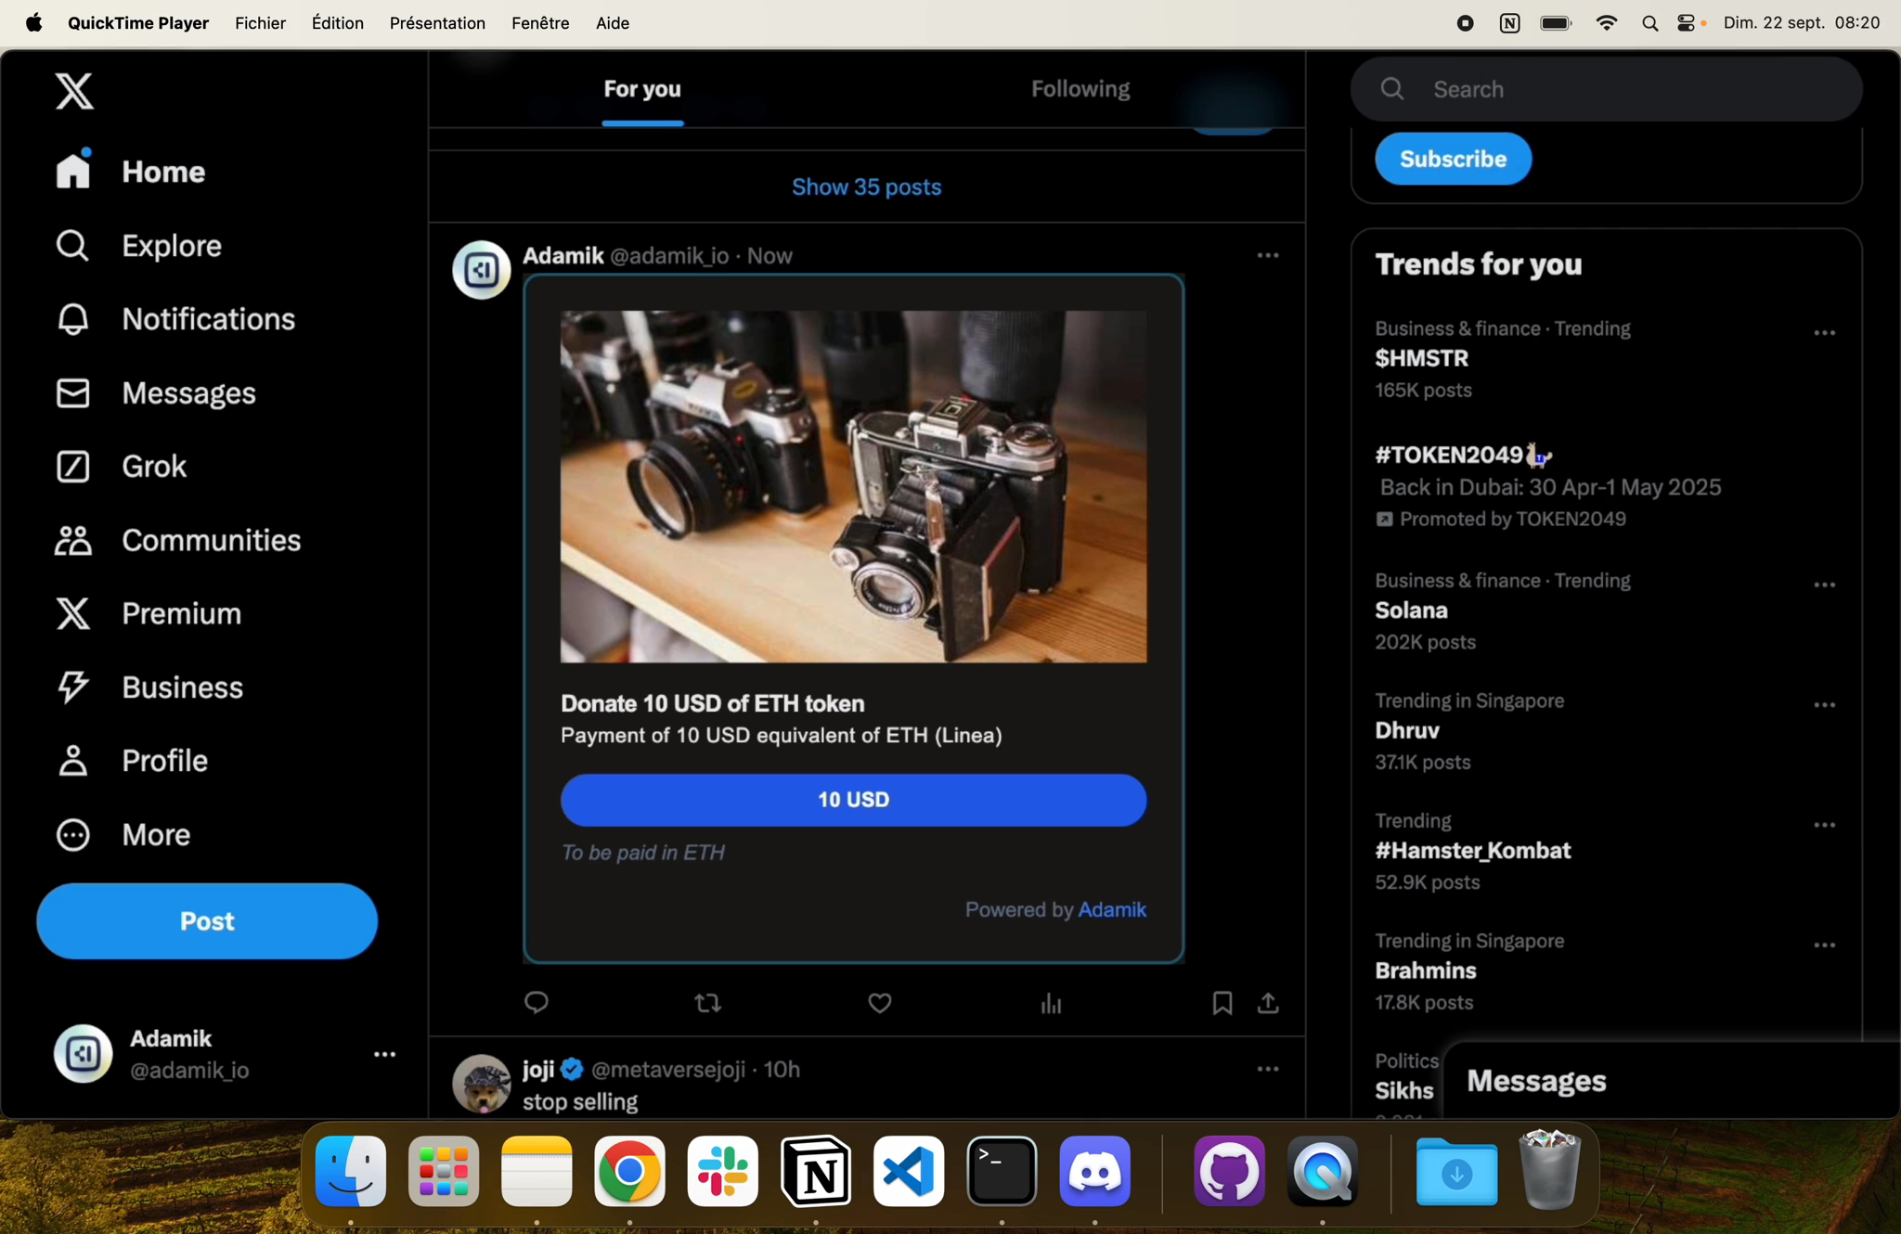Viewport: 1901px width, 1234px height.
Task: Share the Adamik post
Action: (x=1268, y=1002)
